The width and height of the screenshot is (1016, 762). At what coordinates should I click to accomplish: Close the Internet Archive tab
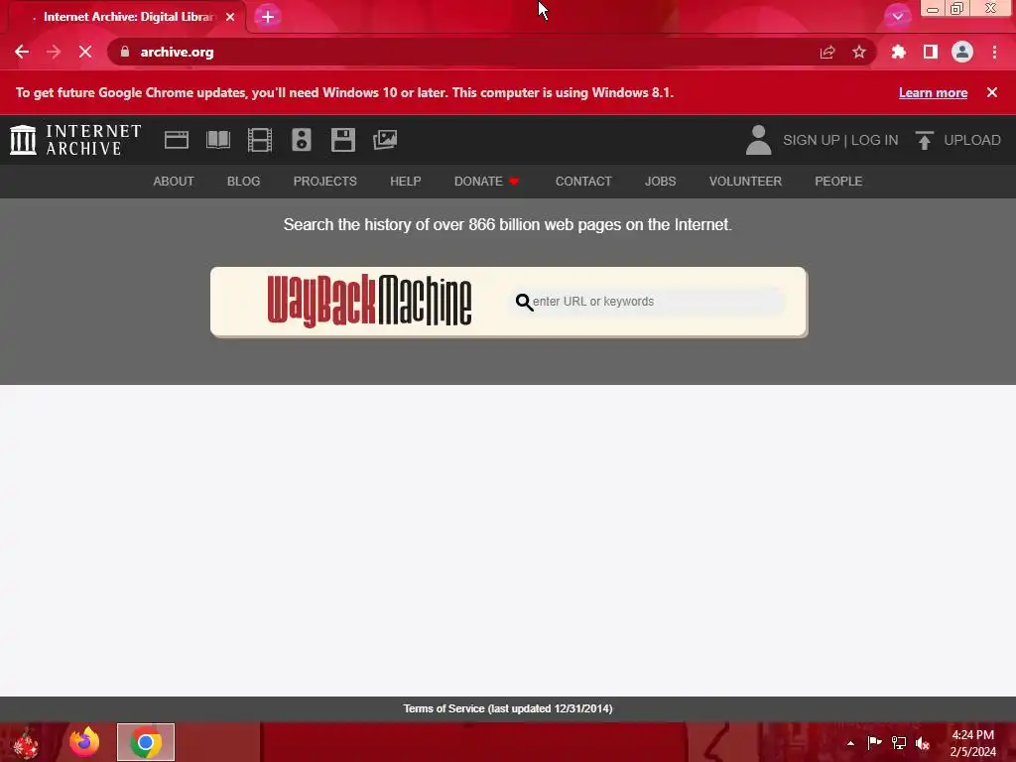(x=230, y=17)
